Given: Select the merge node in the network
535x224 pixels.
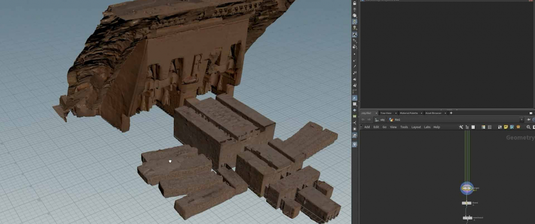Looking at the screenshot, I should (x=467, y=188).
